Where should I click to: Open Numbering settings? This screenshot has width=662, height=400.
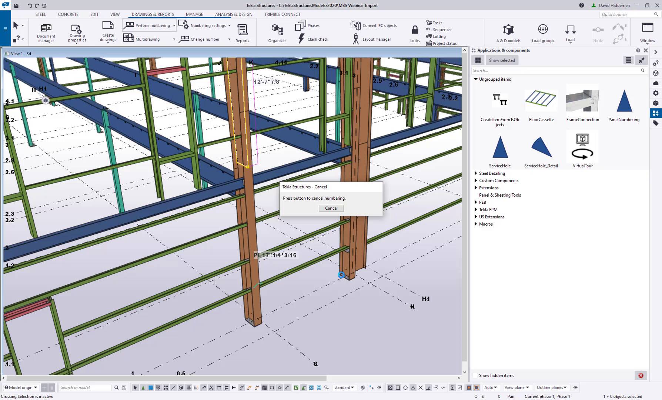202,25
